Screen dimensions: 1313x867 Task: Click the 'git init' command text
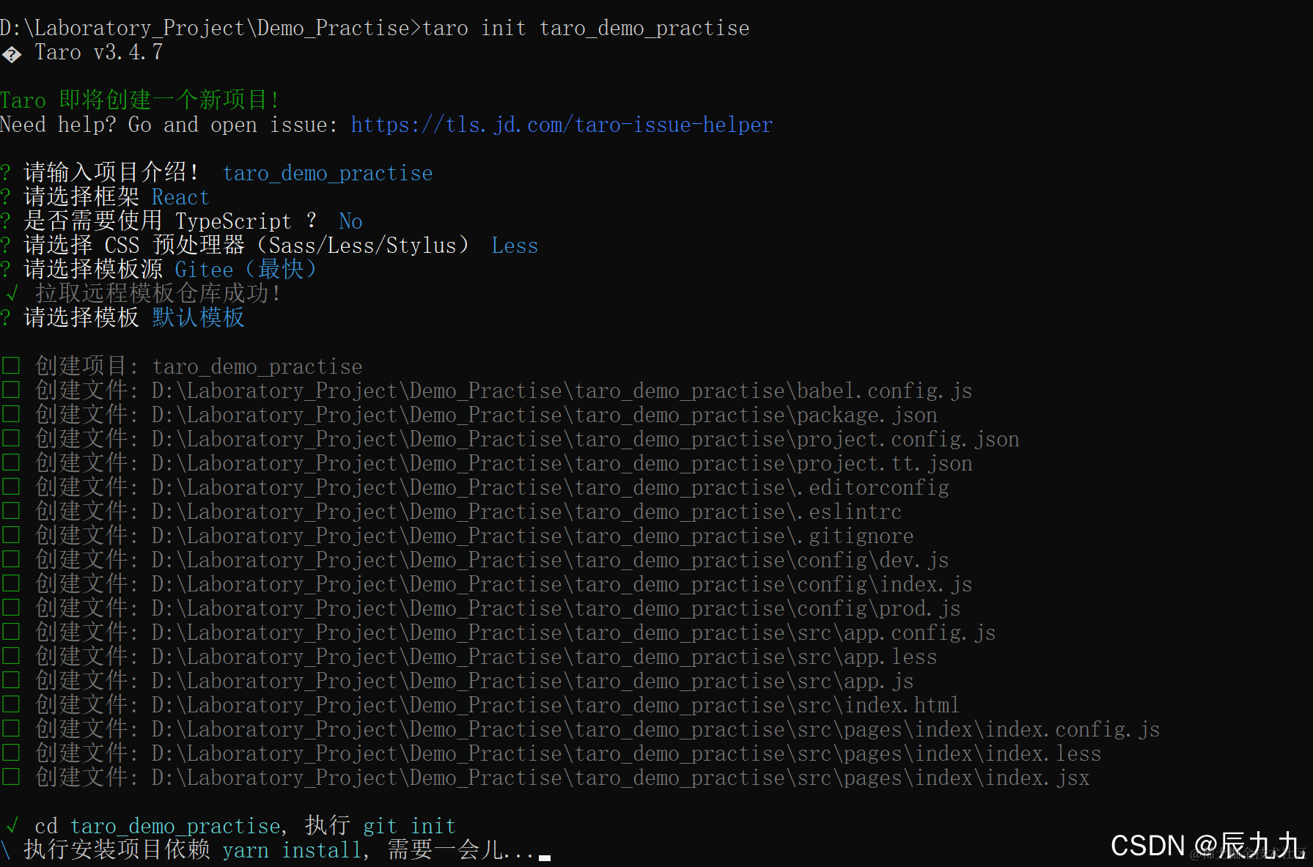[409, 826]
